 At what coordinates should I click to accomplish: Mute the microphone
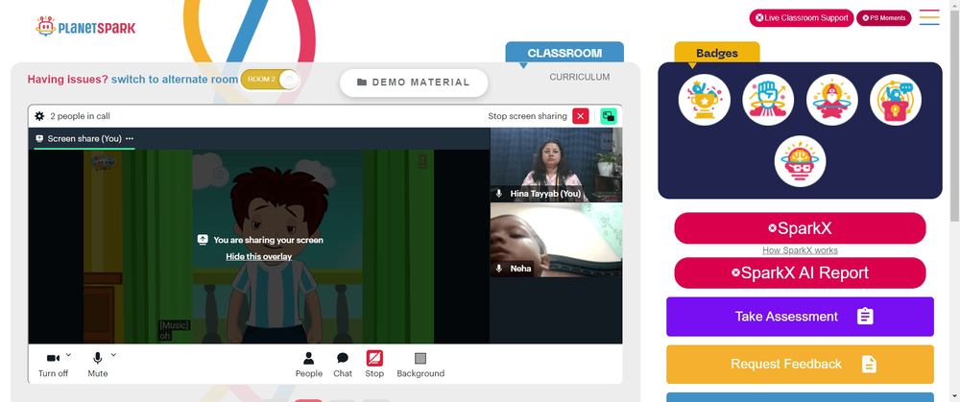click(x=97, y=365)
